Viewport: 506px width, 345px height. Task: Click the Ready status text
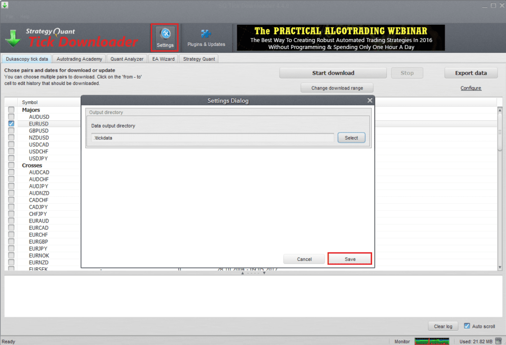pyautogui.click(x=8, y=342)
